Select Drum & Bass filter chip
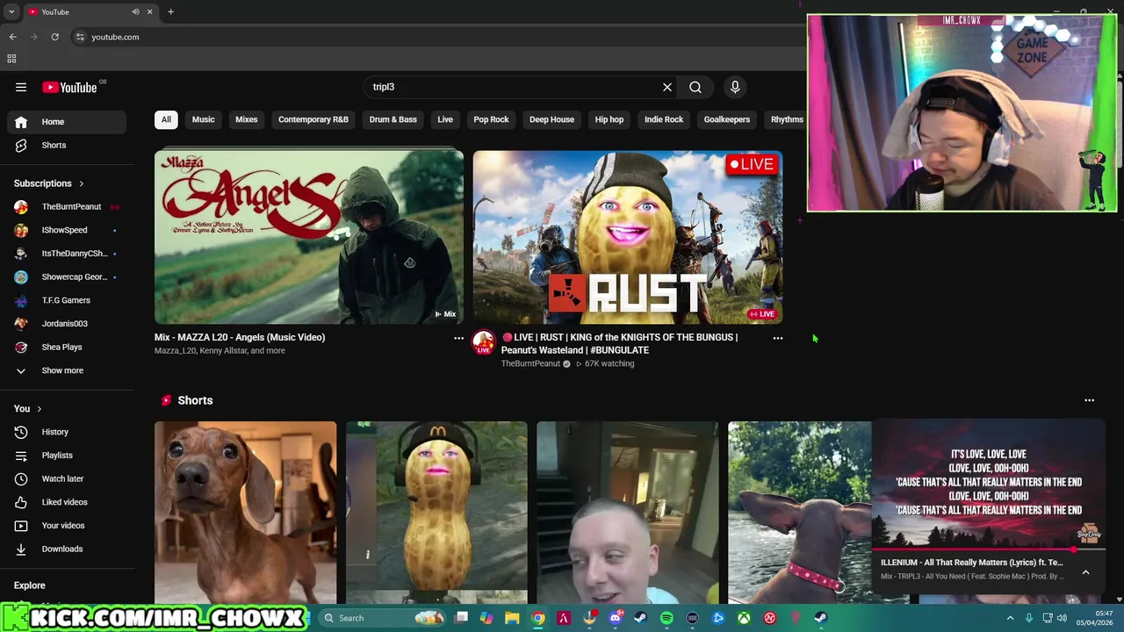 pyautogui.click(x=393, y=119)
